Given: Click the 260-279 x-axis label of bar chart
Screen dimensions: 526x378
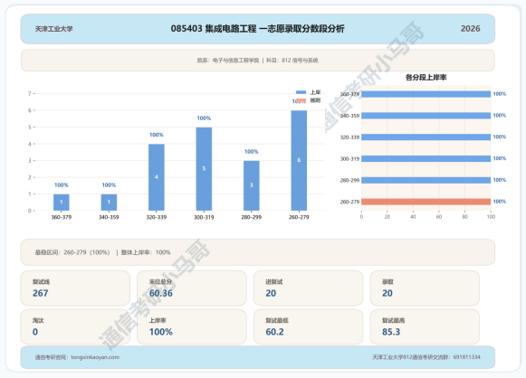Looking at the screenshot, I should [299, 217].
